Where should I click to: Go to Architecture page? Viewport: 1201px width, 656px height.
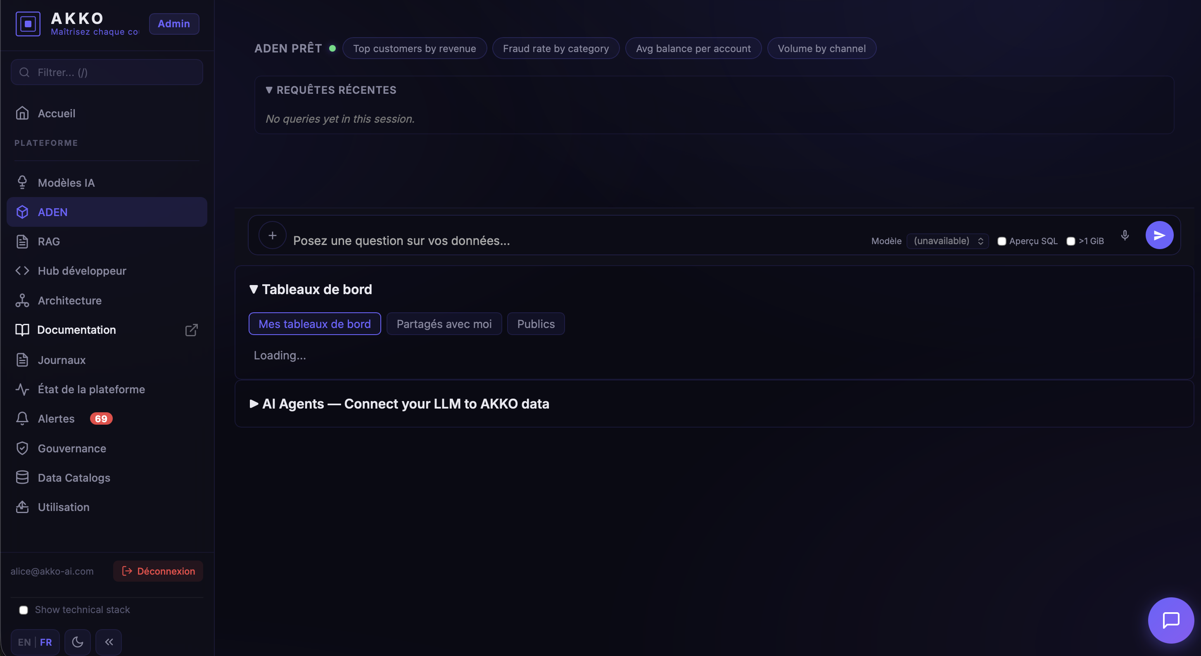107,301
